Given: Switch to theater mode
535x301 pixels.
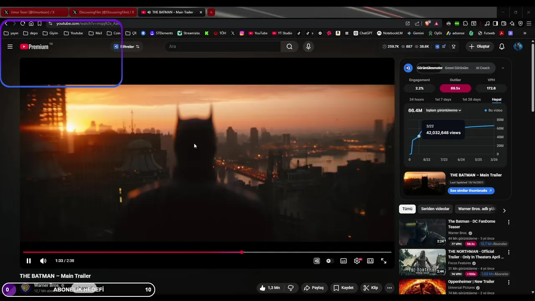Looking at the screenshot, I should point(370,261).
